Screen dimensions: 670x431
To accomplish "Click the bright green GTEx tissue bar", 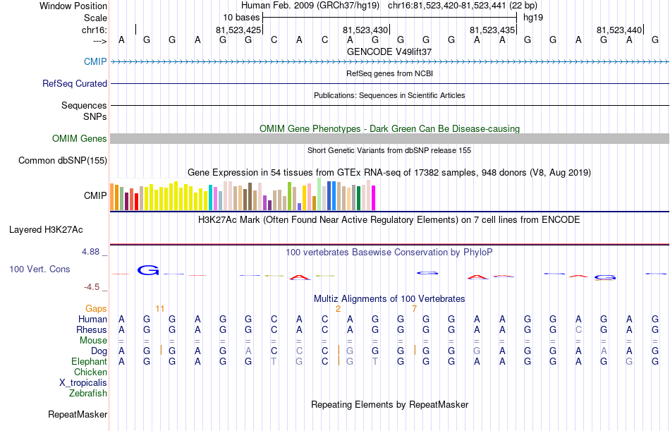I will [289, 196].
